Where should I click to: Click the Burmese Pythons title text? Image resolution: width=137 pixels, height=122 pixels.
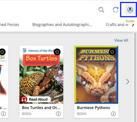pos(93,108)
